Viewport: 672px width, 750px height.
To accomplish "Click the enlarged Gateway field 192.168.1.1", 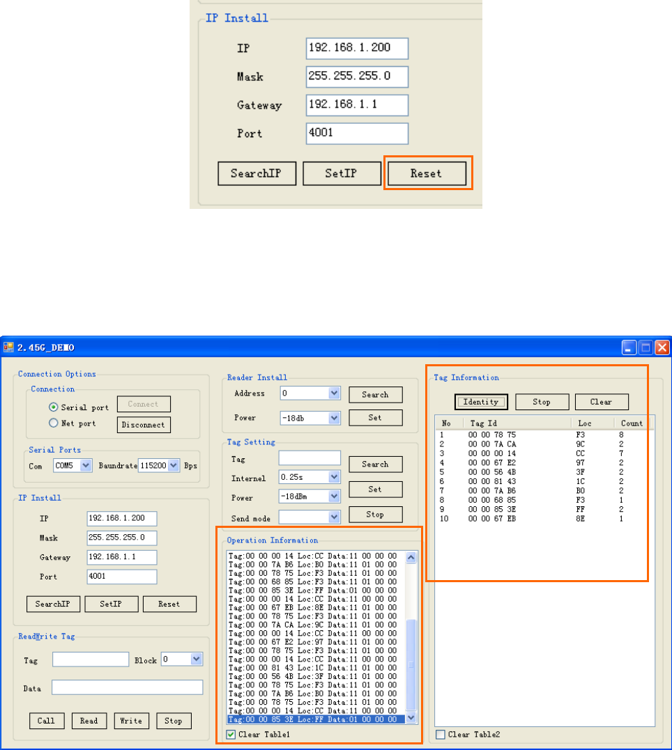I will coord(358,105).
